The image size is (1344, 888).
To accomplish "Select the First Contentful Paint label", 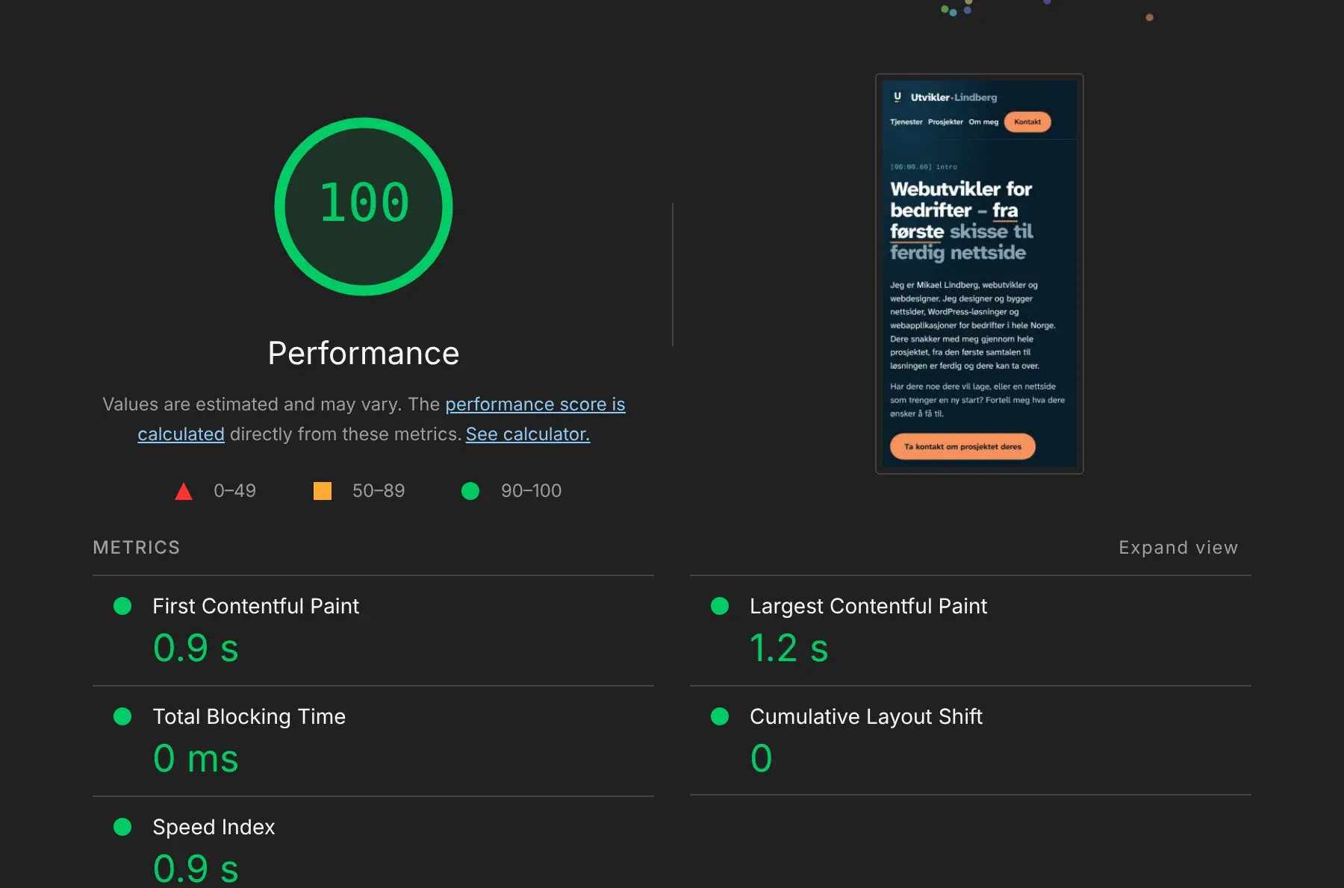I will point(255,606).
